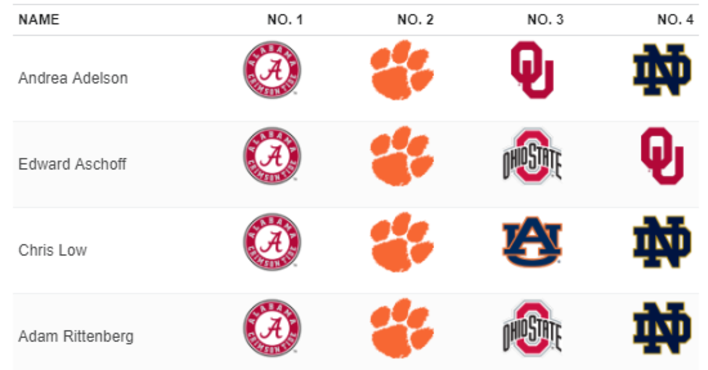Click Alabama logo in Chris Low's row
This screenshot has height=370, width=708.
[x=272, y=242]
